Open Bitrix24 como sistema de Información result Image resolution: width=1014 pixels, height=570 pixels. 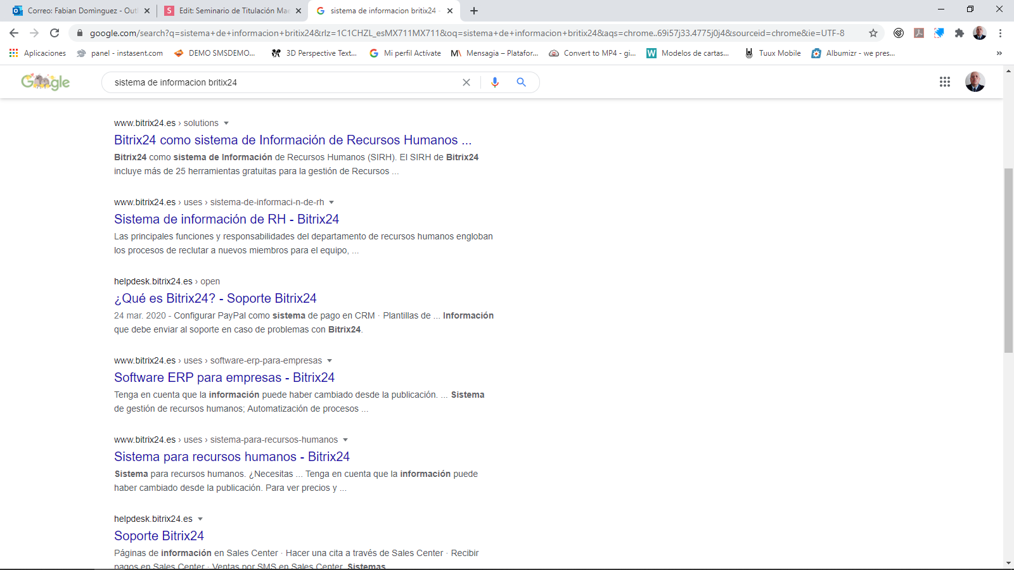pos(293,140)
